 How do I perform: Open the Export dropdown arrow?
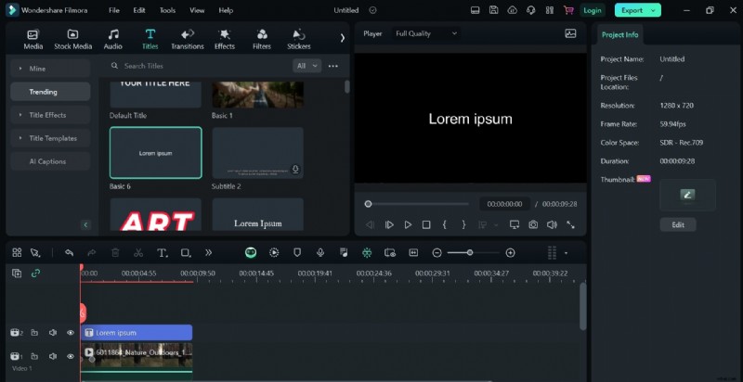pos(654,10)
